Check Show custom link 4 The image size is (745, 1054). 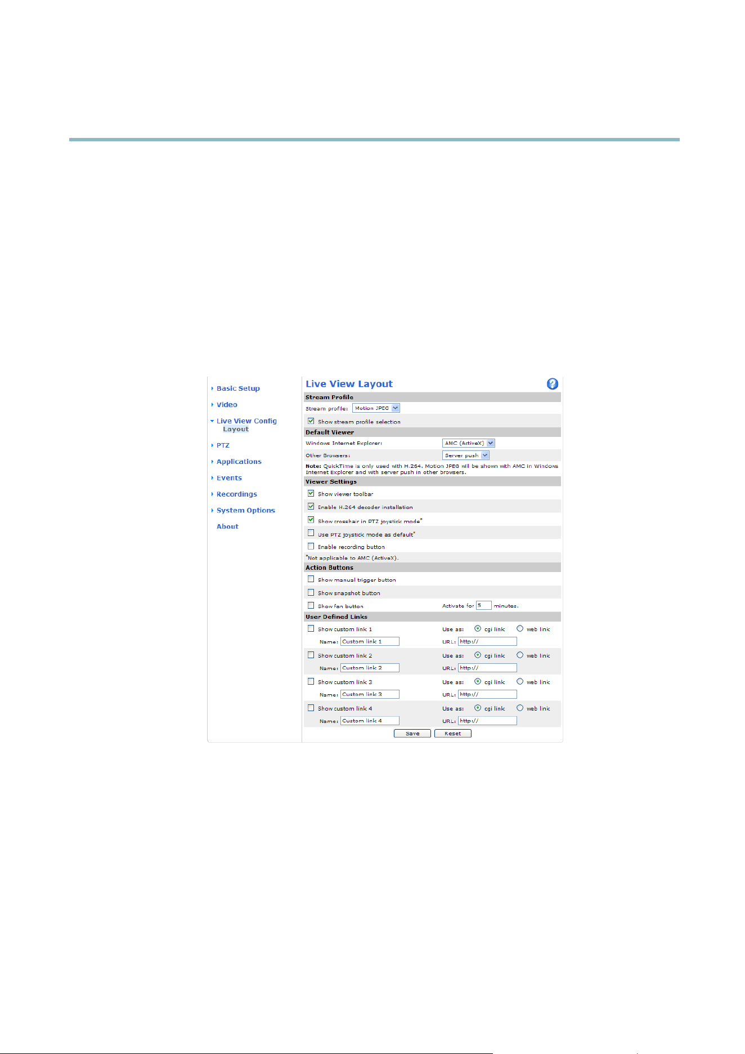[311, 708]
